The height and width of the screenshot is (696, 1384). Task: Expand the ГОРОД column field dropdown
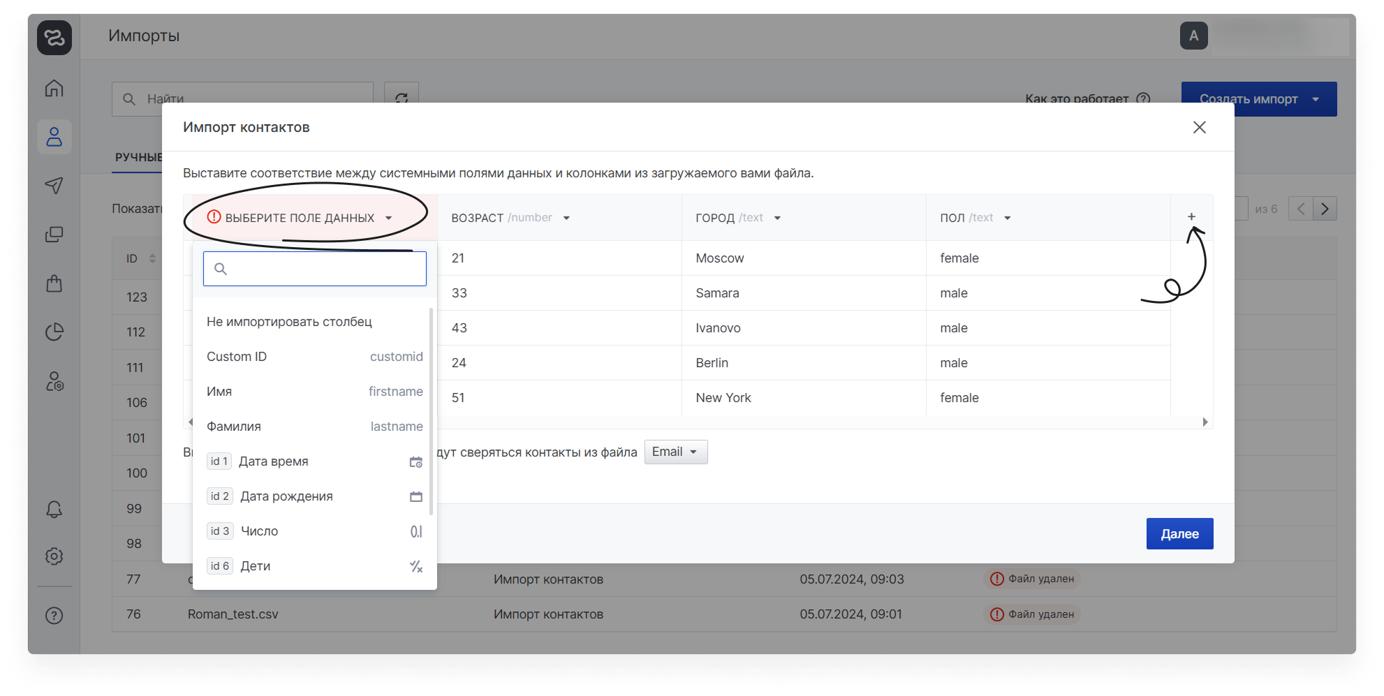(x=776, y=218)
